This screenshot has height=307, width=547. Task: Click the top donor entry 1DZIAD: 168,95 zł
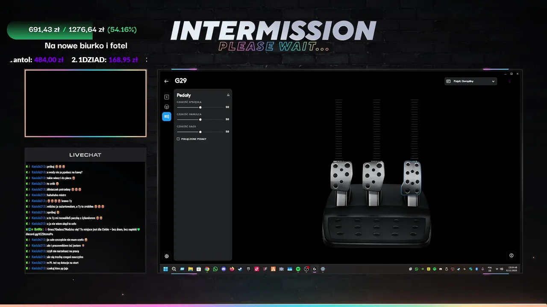pyautogui.click(x=105, y=60)
